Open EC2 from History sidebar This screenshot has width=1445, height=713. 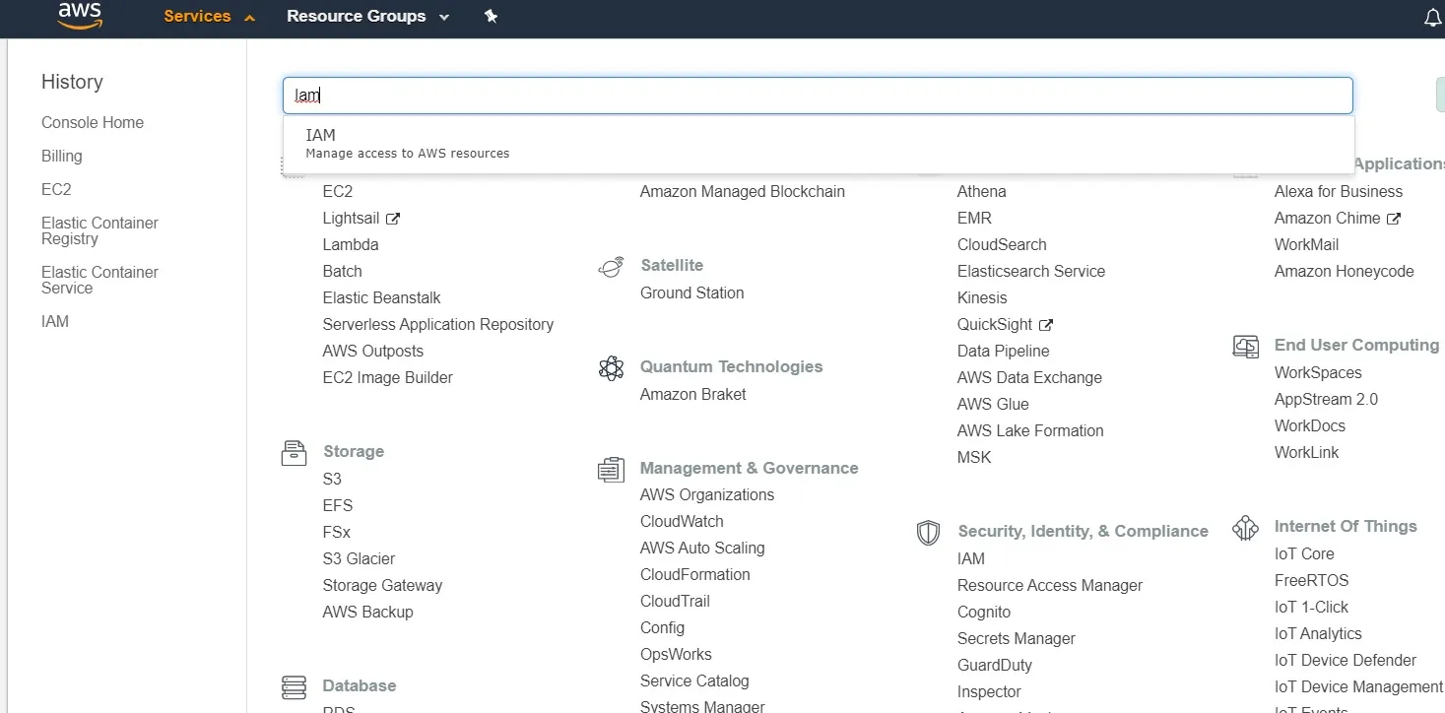[56, 189]
